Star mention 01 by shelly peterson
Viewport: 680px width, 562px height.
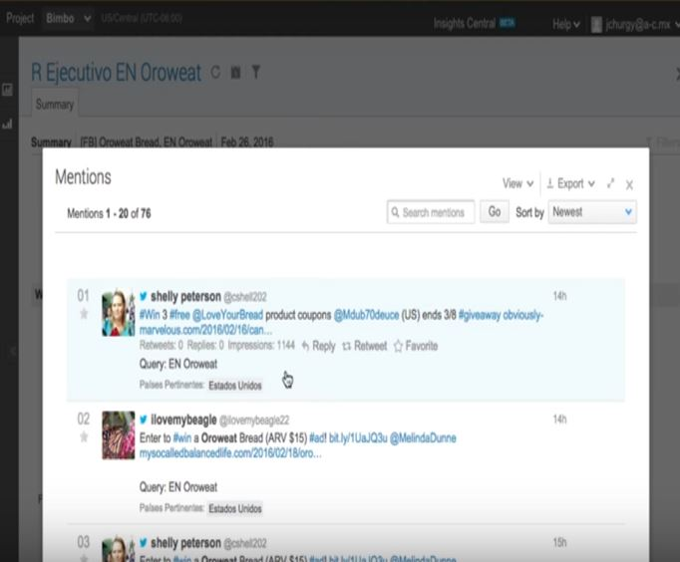click(x=84, y=314)
